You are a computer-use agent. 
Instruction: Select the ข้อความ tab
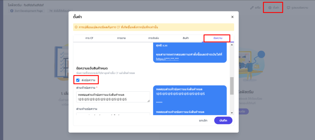pyautogui.click(x=217, y=38)
